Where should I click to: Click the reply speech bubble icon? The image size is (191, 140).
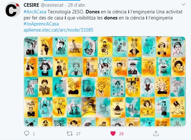[26, 133]
